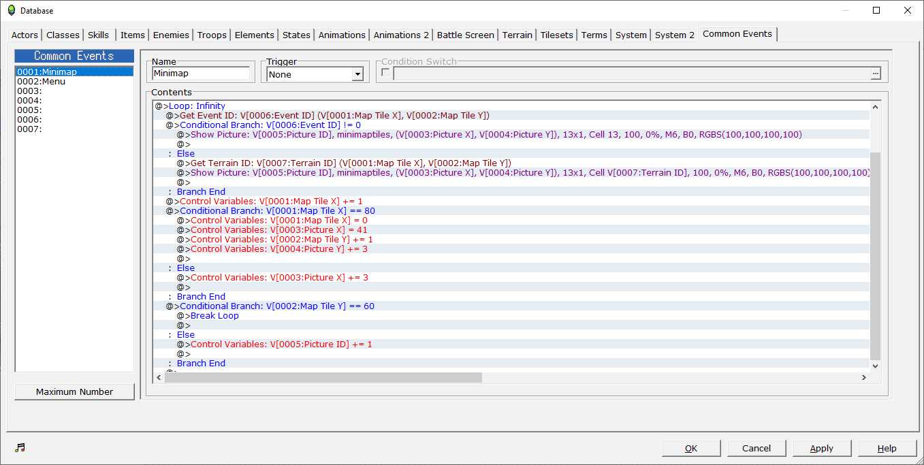This screenshot has height=465, width=924.
Task: Select the Troops tab
Action: pyautogui.click(x=212, y=35)
